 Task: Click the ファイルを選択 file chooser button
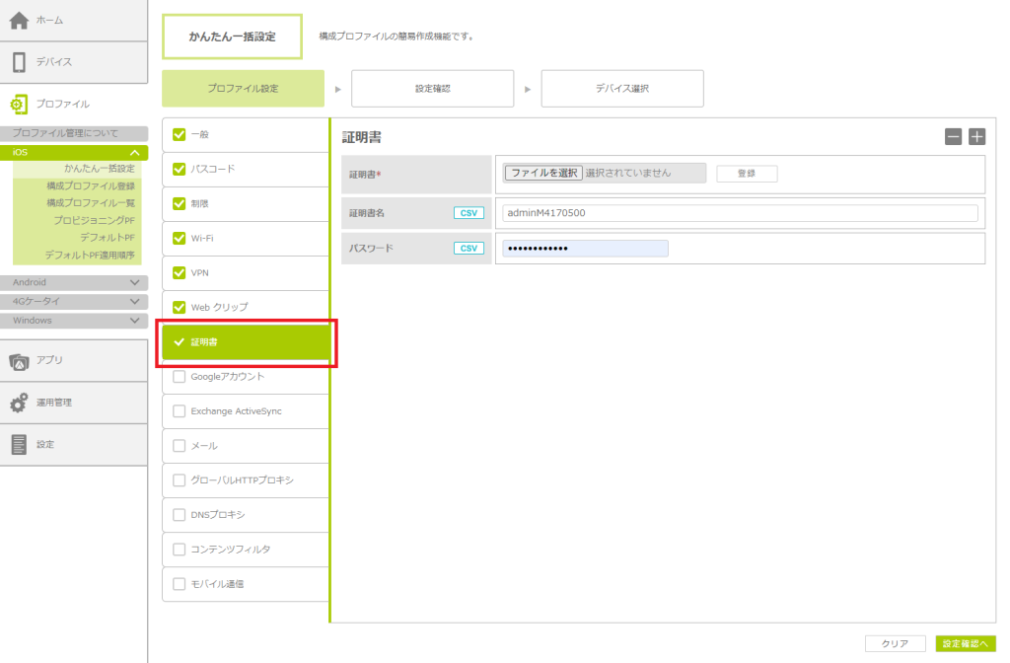tap(542, 173)
